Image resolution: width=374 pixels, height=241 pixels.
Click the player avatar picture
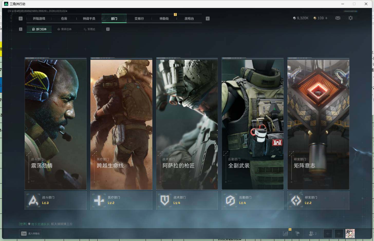(350, 233)
